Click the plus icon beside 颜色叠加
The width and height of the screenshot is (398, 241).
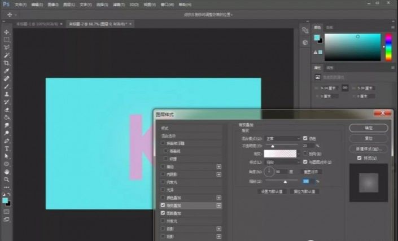coord(219,198)
